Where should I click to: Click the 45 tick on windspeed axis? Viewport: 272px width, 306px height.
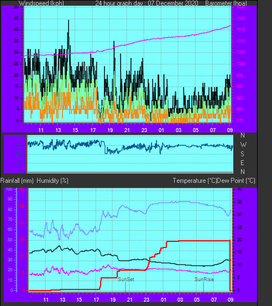point(16,19)
